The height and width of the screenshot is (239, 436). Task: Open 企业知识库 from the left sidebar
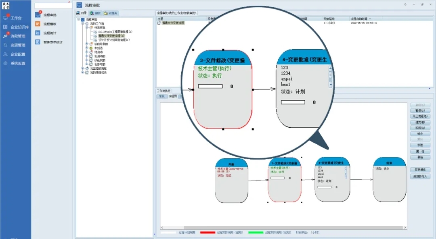[x=6, y=27]
